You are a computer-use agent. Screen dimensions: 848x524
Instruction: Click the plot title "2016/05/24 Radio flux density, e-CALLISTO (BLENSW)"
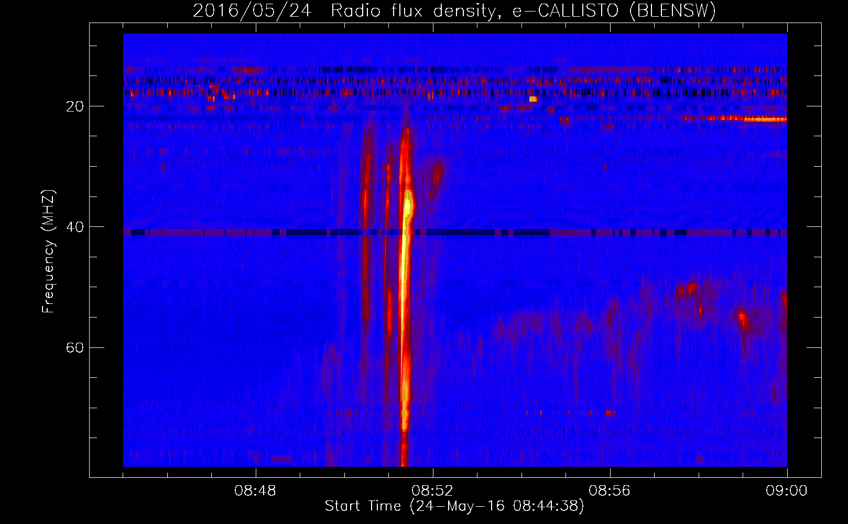(454, 10)
